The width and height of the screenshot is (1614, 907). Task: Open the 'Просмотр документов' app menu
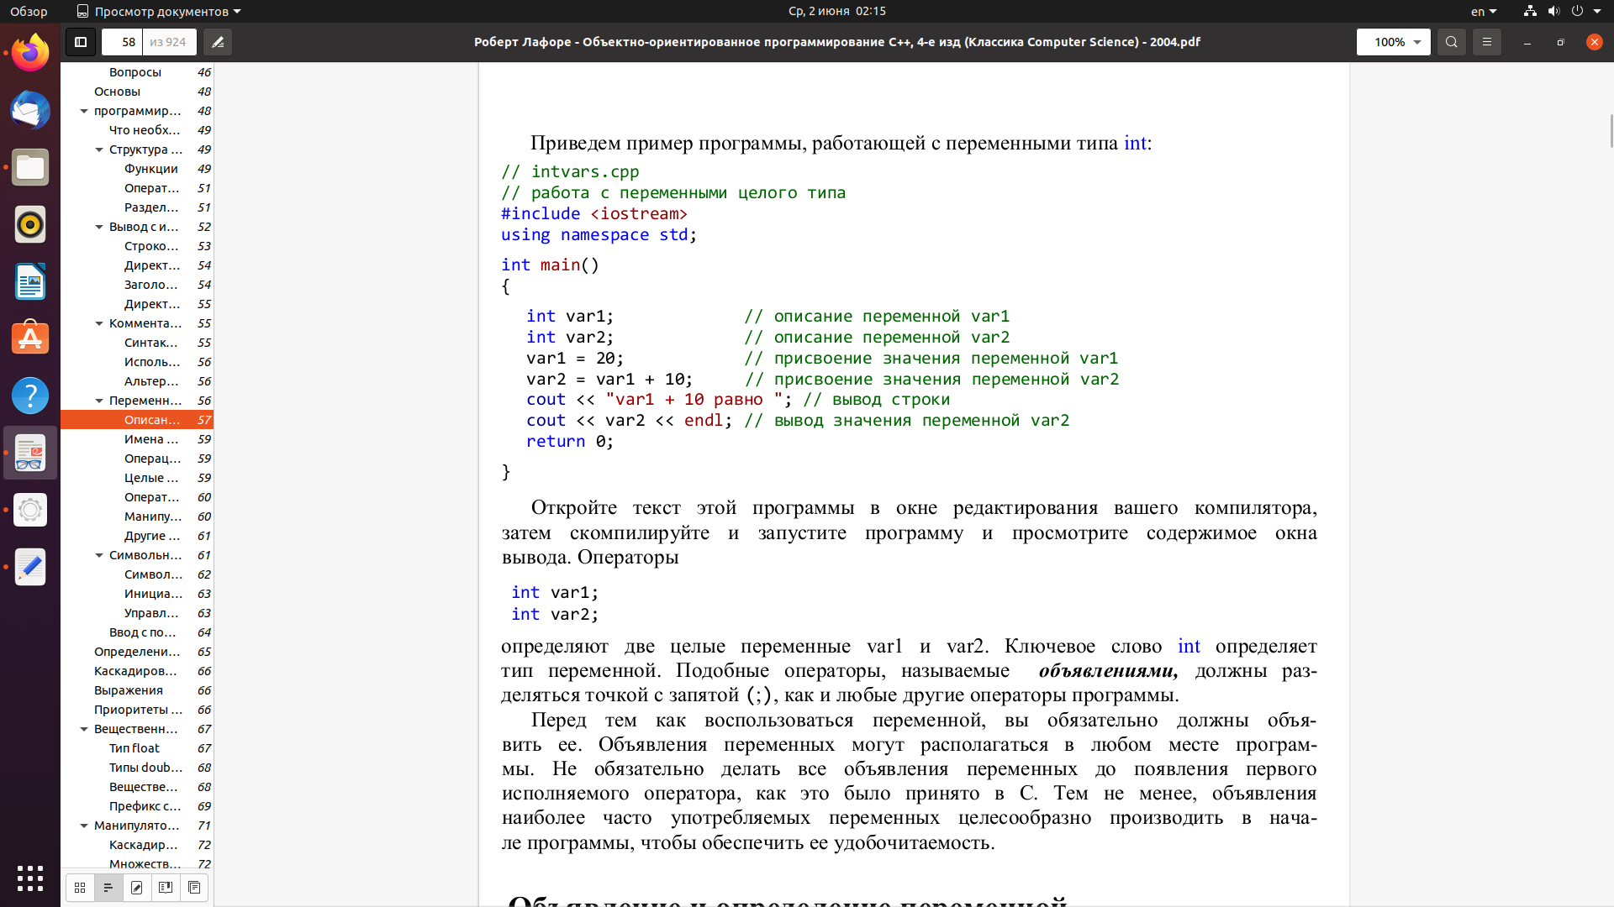(x=159, y=11)
